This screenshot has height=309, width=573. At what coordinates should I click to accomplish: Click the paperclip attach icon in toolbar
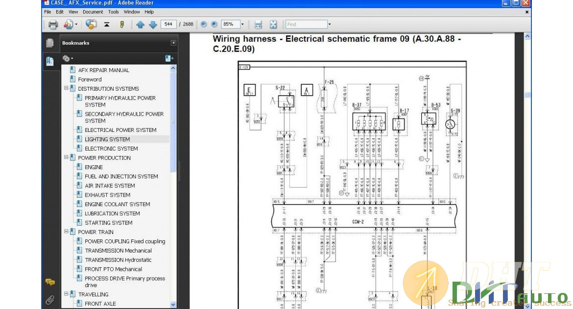pos(121,25)
